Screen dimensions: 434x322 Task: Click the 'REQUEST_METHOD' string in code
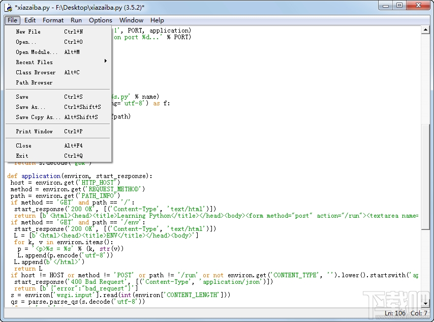coord(115,189)
